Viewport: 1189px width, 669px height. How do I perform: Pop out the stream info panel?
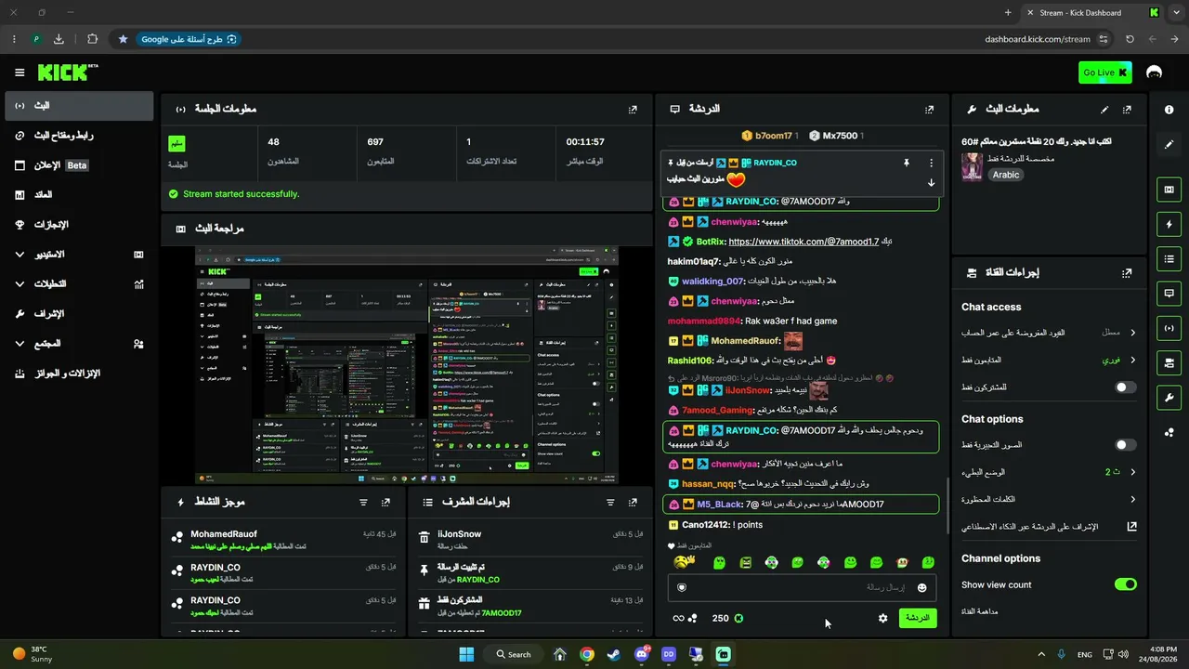pyautogui.click(x=1127, y=109)
